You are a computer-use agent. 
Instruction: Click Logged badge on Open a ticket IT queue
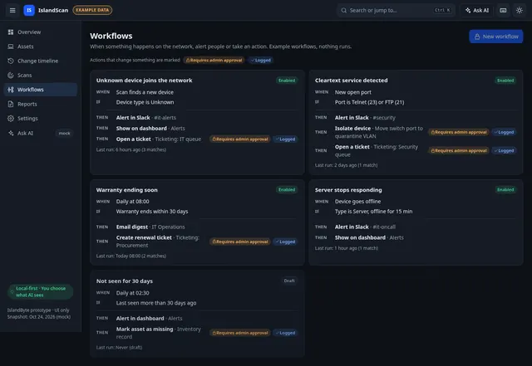pyautogui.click(x=285, y=139)
